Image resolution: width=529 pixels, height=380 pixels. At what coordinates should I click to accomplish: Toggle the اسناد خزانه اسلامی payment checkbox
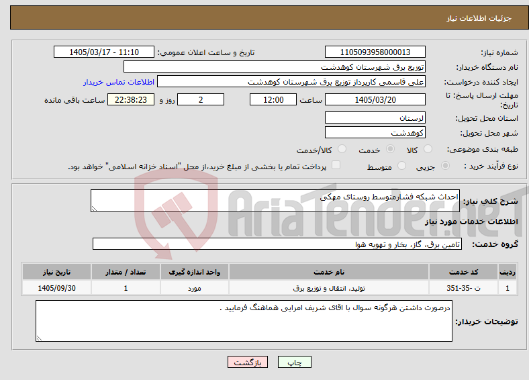click(336, 165)
